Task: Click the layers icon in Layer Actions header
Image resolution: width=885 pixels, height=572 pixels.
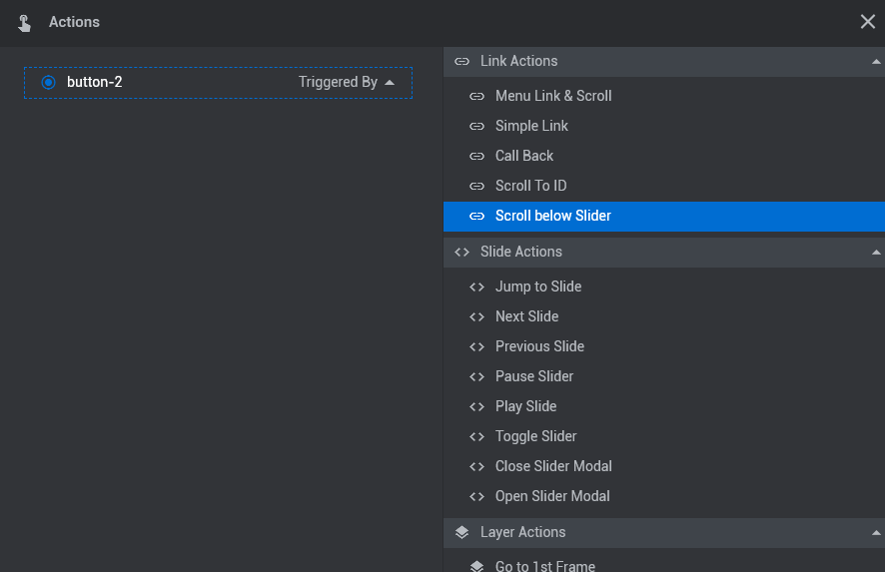Action: click(461, 532)
